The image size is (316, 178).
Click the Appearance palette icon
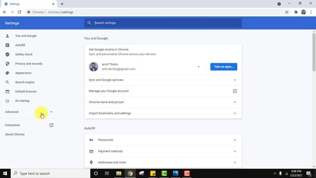pyautogui.click(x=7, y=73)
